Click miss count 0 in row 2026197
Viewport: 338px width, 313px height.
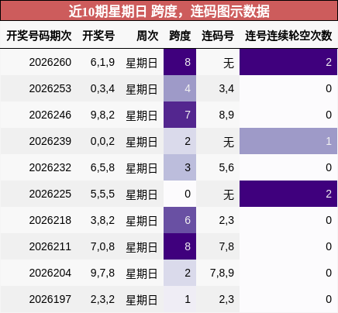click(x=288, y=299)
